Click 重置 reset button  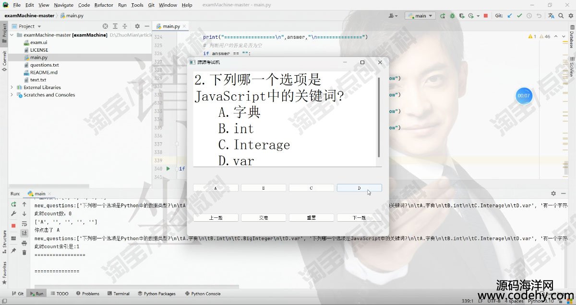(x=312, y=217)
